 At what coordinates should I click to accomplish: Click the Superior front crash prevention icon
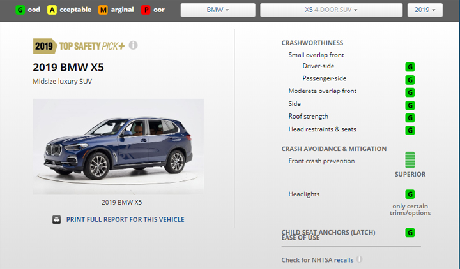click(x=410, y=160)
